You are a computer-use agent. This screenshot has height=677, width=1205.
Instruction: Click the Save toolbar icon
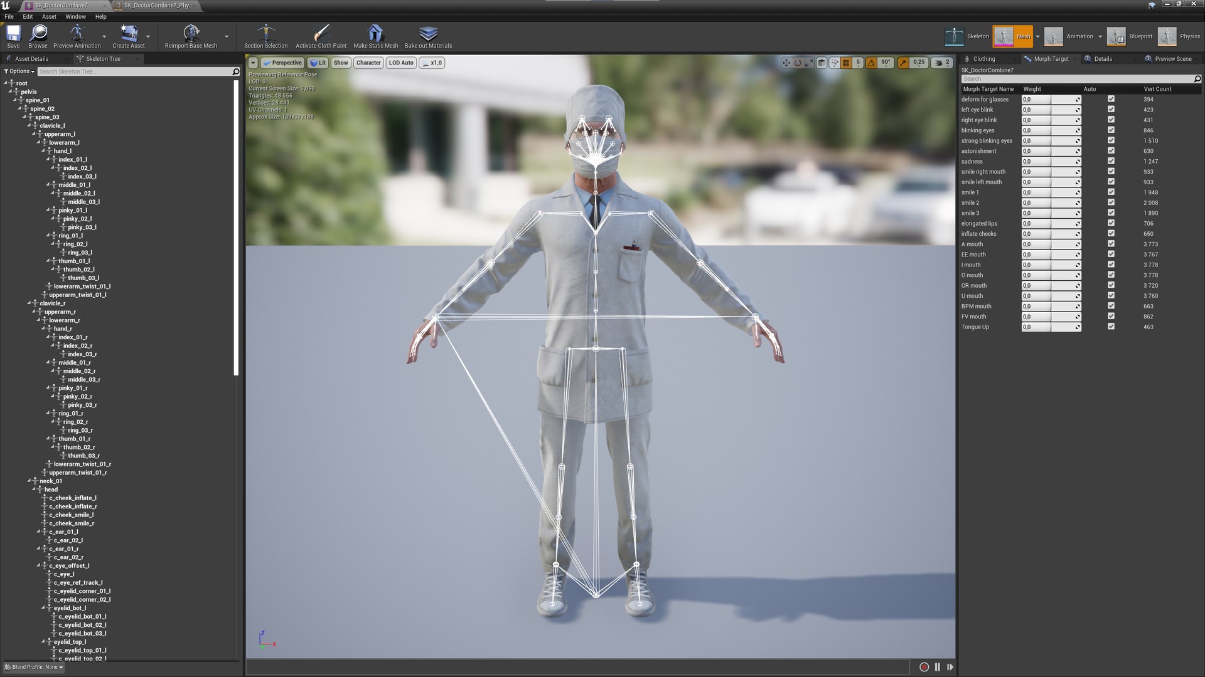pos(13,36)
